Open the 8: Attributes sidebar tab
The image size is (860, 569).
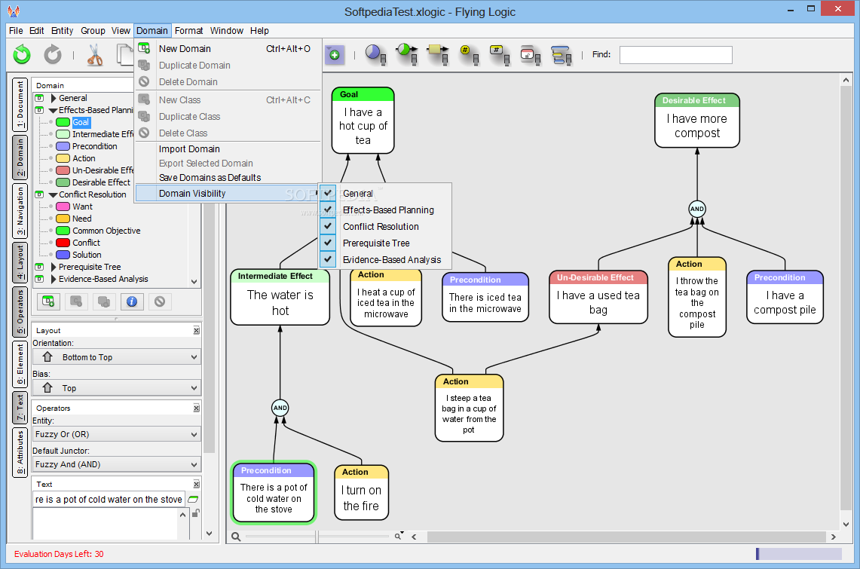[x=20, y=453]
